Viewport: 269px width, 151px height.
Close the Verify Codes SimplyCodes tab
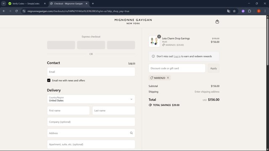[45, 3]
